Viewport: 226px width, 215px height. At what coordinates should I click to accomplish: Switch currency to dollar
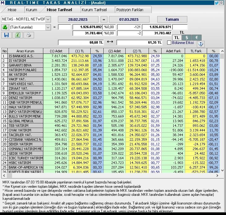pos(187,37)
